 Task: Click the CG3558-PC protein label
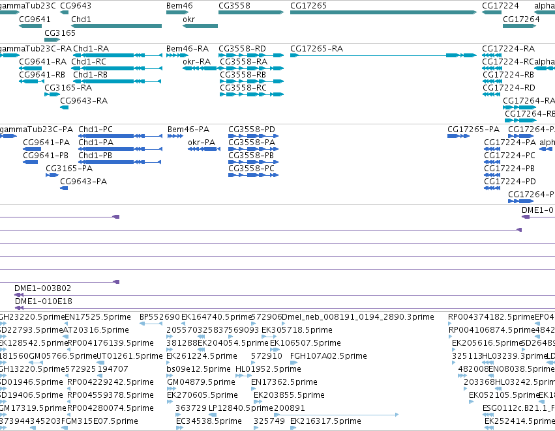251,169
